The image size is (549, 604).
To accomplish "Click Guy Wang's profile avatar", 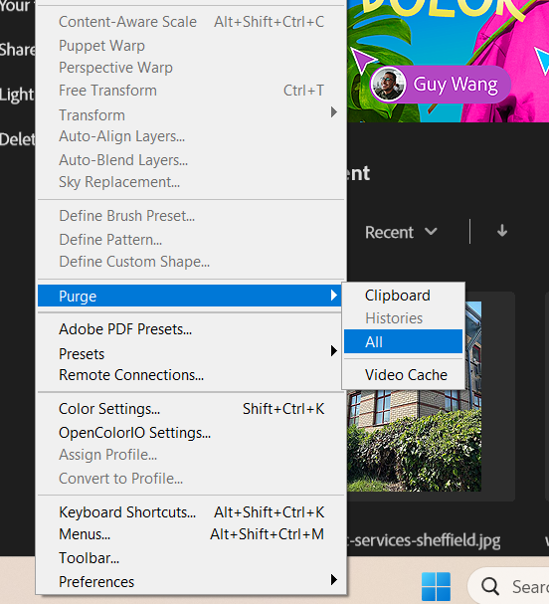I will [388, 84].
